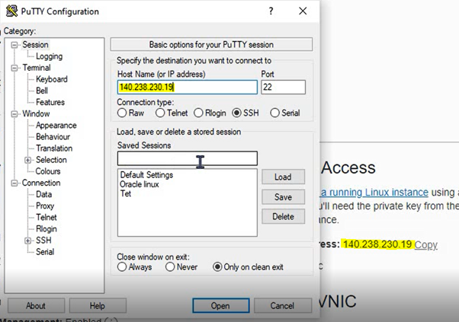The width and height of the screenshot is (459, 322).
Task: Click the Load button
Action: [283, 177]
